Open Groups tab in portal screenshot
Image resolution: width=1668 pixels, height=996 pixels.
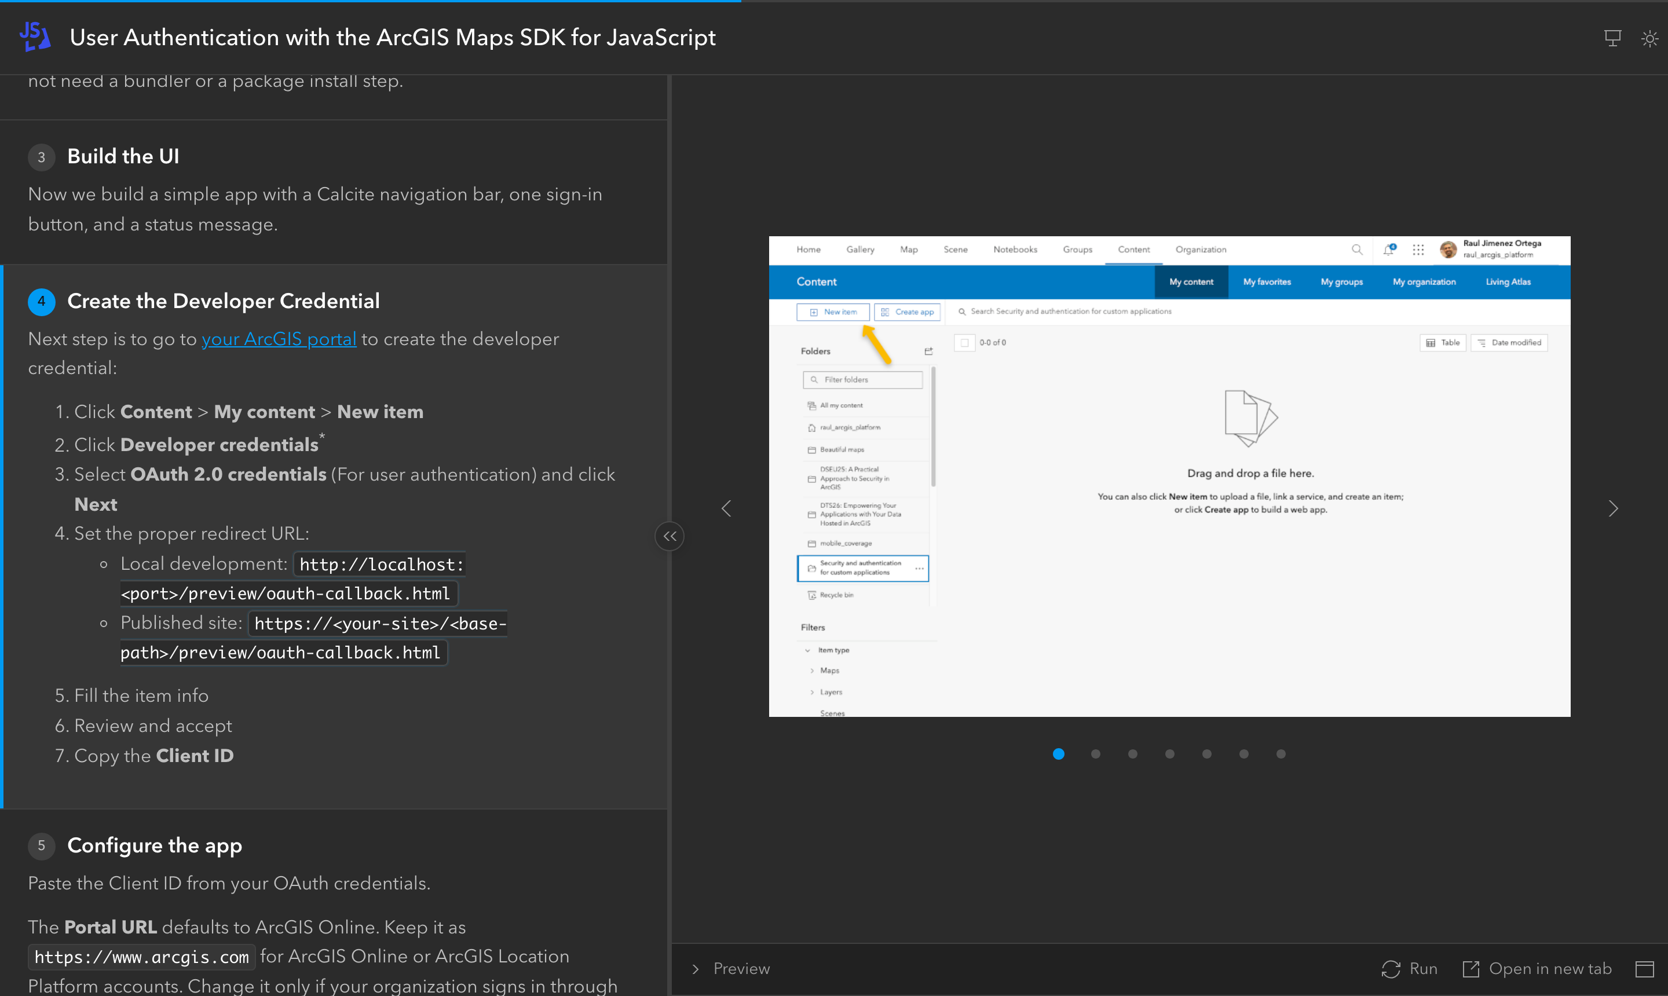click(x=1077, y=250)
